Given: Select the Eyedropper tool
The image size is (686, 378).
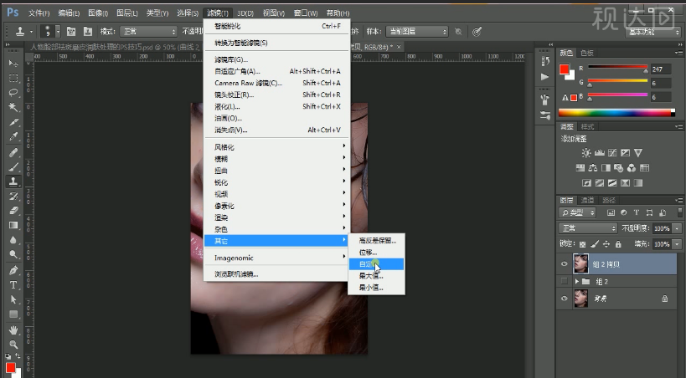Looking at the screenshot, I should [13, 137].
